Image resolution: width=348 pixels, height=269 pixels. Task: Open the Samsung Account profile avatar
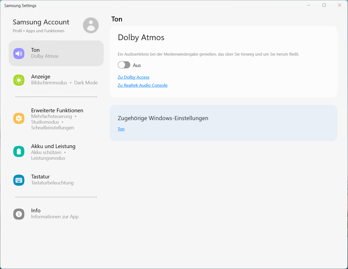pos(91,25)
